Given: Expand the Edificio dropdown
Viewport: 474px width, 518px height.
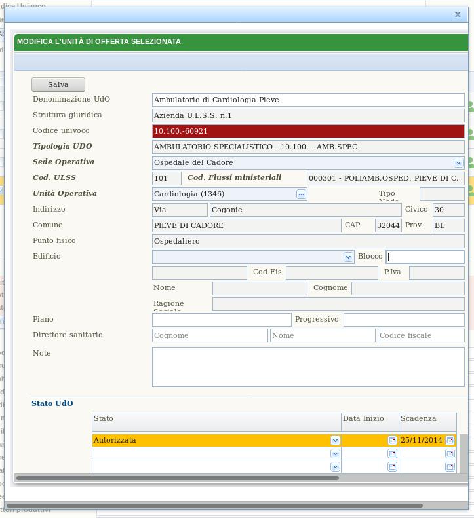Looking at the screenshot, I should [348, 257].
